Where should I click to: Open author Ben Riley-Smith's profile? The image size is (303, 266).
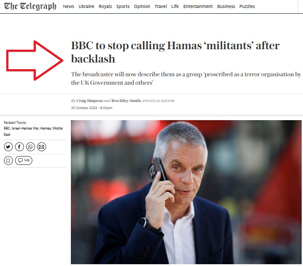click(126, 101)
